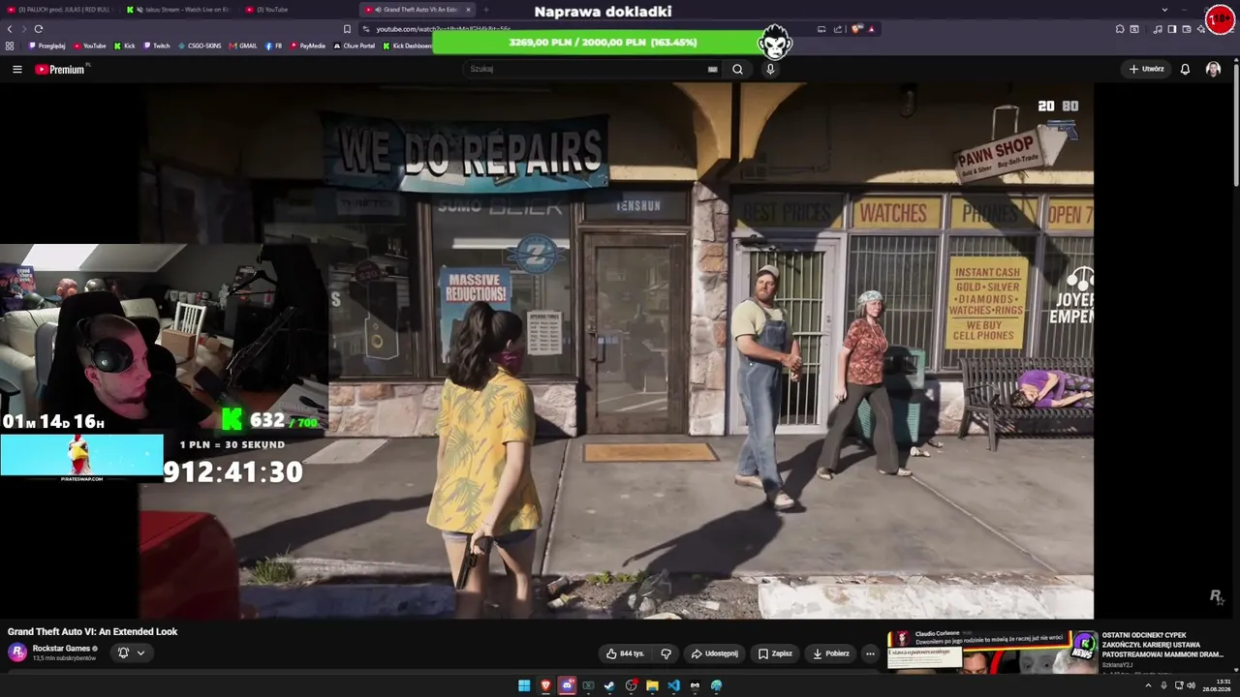The width and height of the screenshot is (1240, 697).
Task: Start voice search with the microphone
Action: pos(770,70)
